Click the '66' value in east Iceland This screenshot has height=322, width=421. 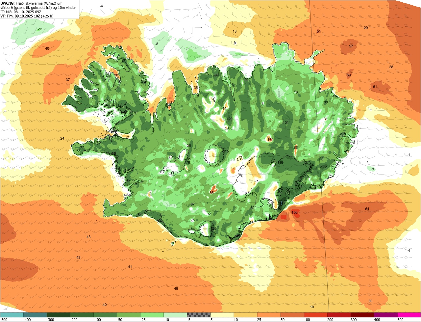296,148
